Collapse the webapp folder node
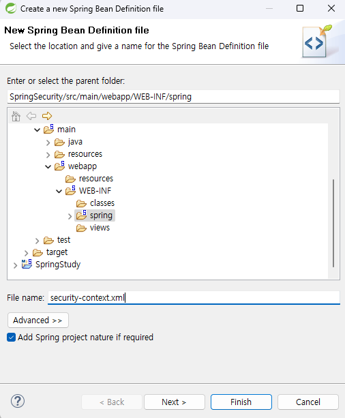The width and height of the screenshot is (345, 418). click(x=48, y=166)
